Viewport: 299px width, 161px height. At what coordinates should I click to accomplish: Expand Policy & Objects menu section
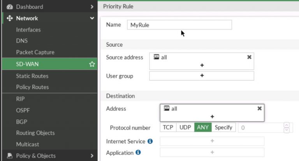92,156
